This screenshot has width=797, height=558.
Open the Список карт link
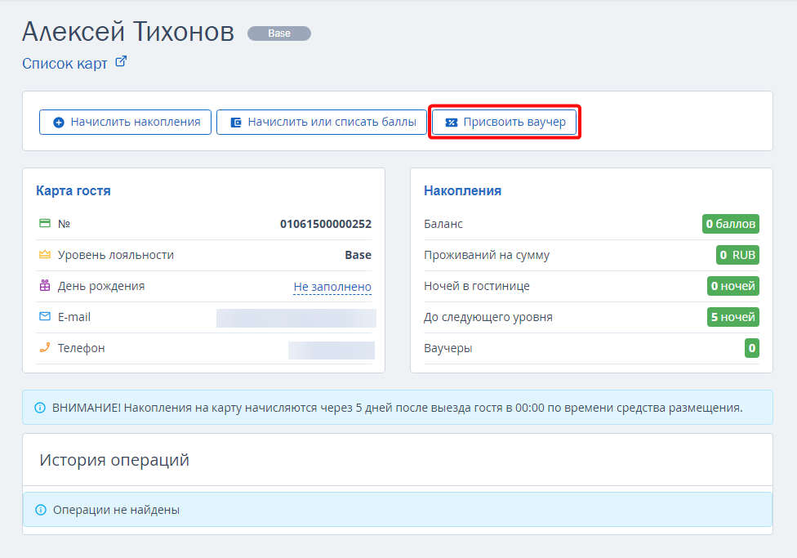(65, 64)
